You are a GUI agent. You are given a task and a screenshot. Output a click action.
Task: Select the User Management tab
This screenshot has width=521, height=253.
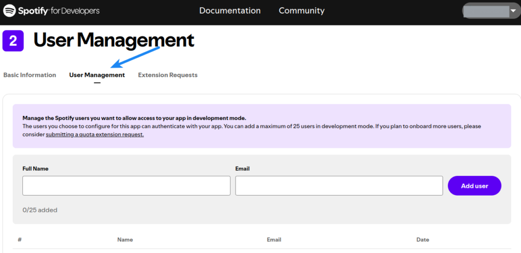(x=97, y=75)
